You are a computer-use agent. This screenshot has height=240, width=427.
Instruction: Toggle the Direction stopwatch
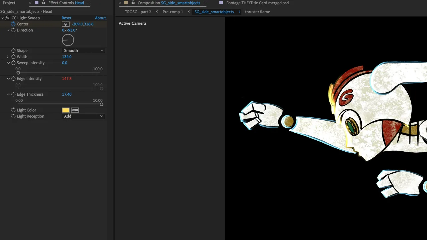click(13, 30)
